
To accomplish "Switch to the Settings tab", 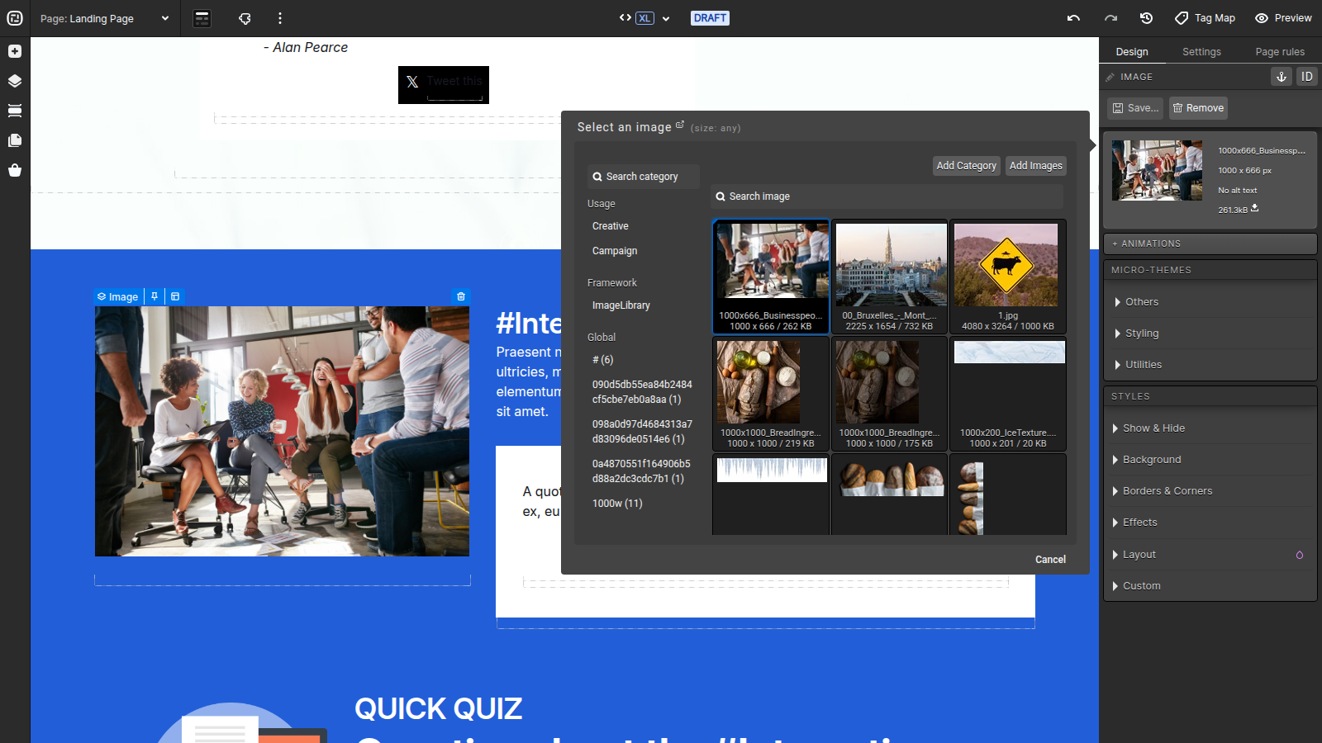I will pyautogui.click(x=1201, y=51).
